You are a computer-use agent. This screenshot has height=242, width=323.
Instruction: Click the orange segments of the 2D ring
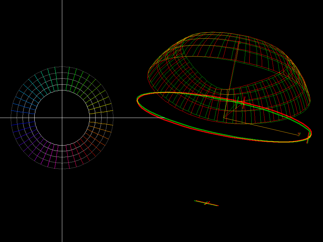(x=99, y=132)
